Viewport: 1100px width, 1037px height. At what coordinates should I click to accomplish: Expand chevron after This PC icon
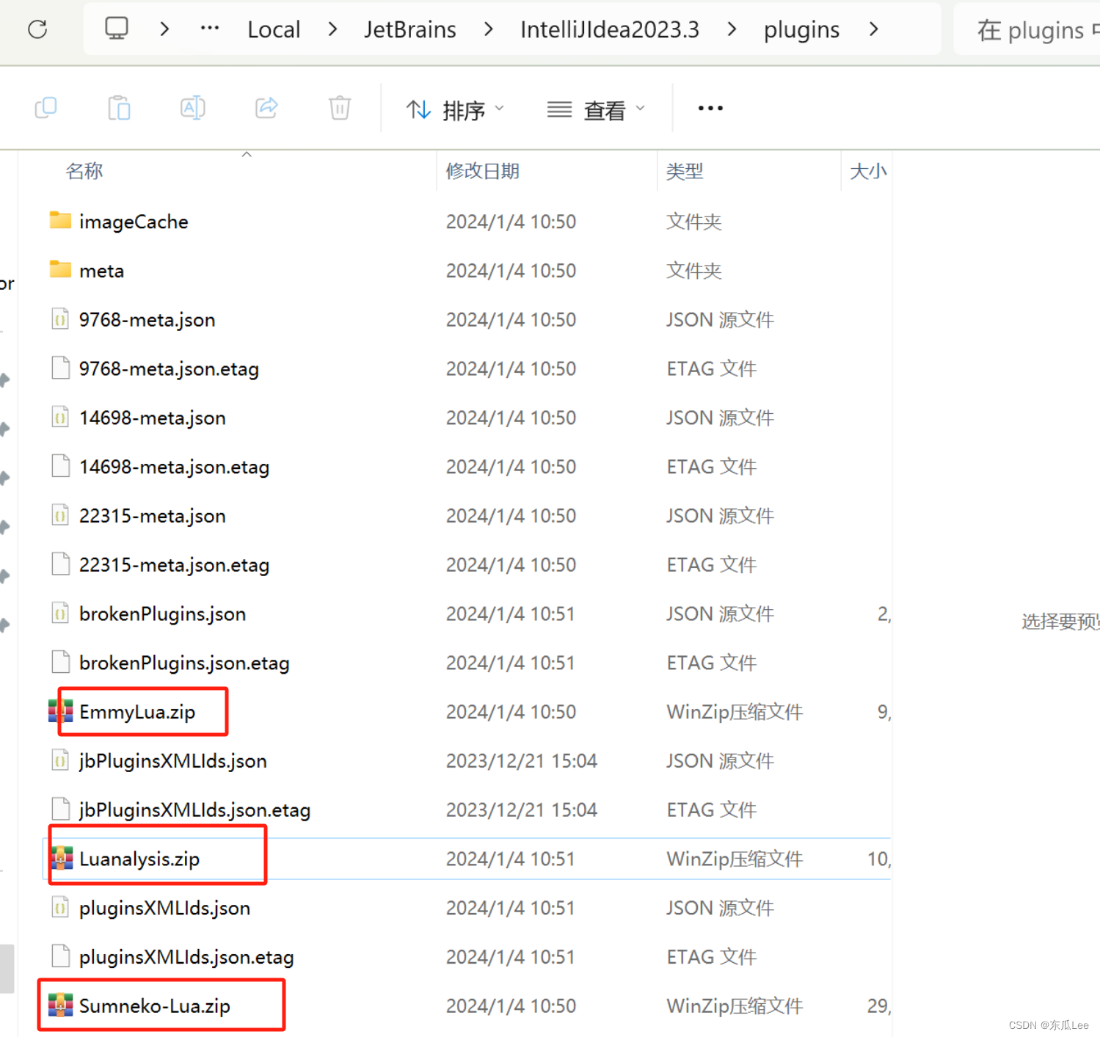(165, 29)
